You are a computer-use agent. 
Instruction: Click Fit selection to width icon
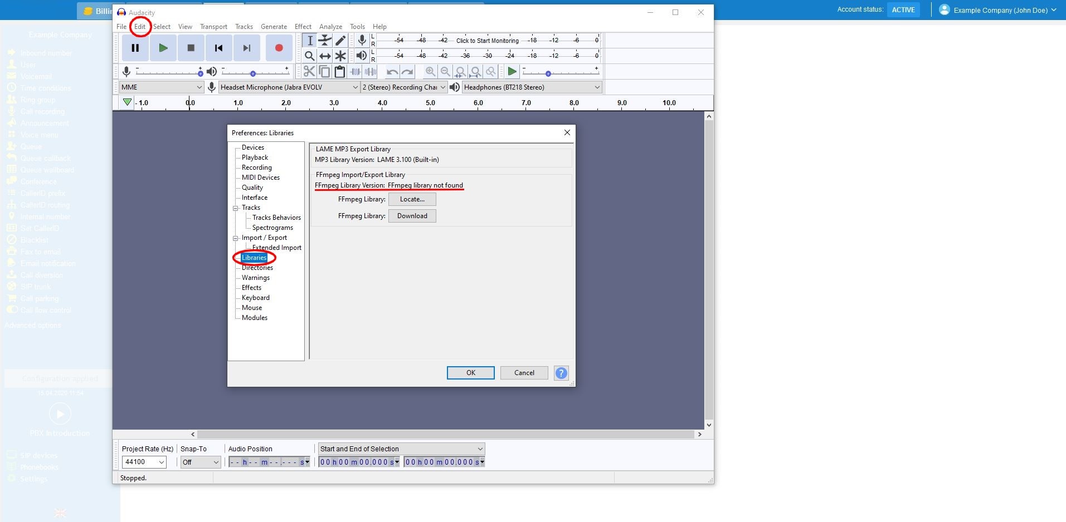pos(460,71)
